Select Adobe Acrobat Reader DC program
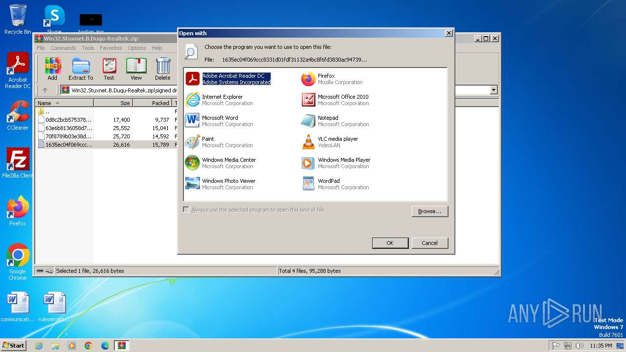 pos(228,79)
